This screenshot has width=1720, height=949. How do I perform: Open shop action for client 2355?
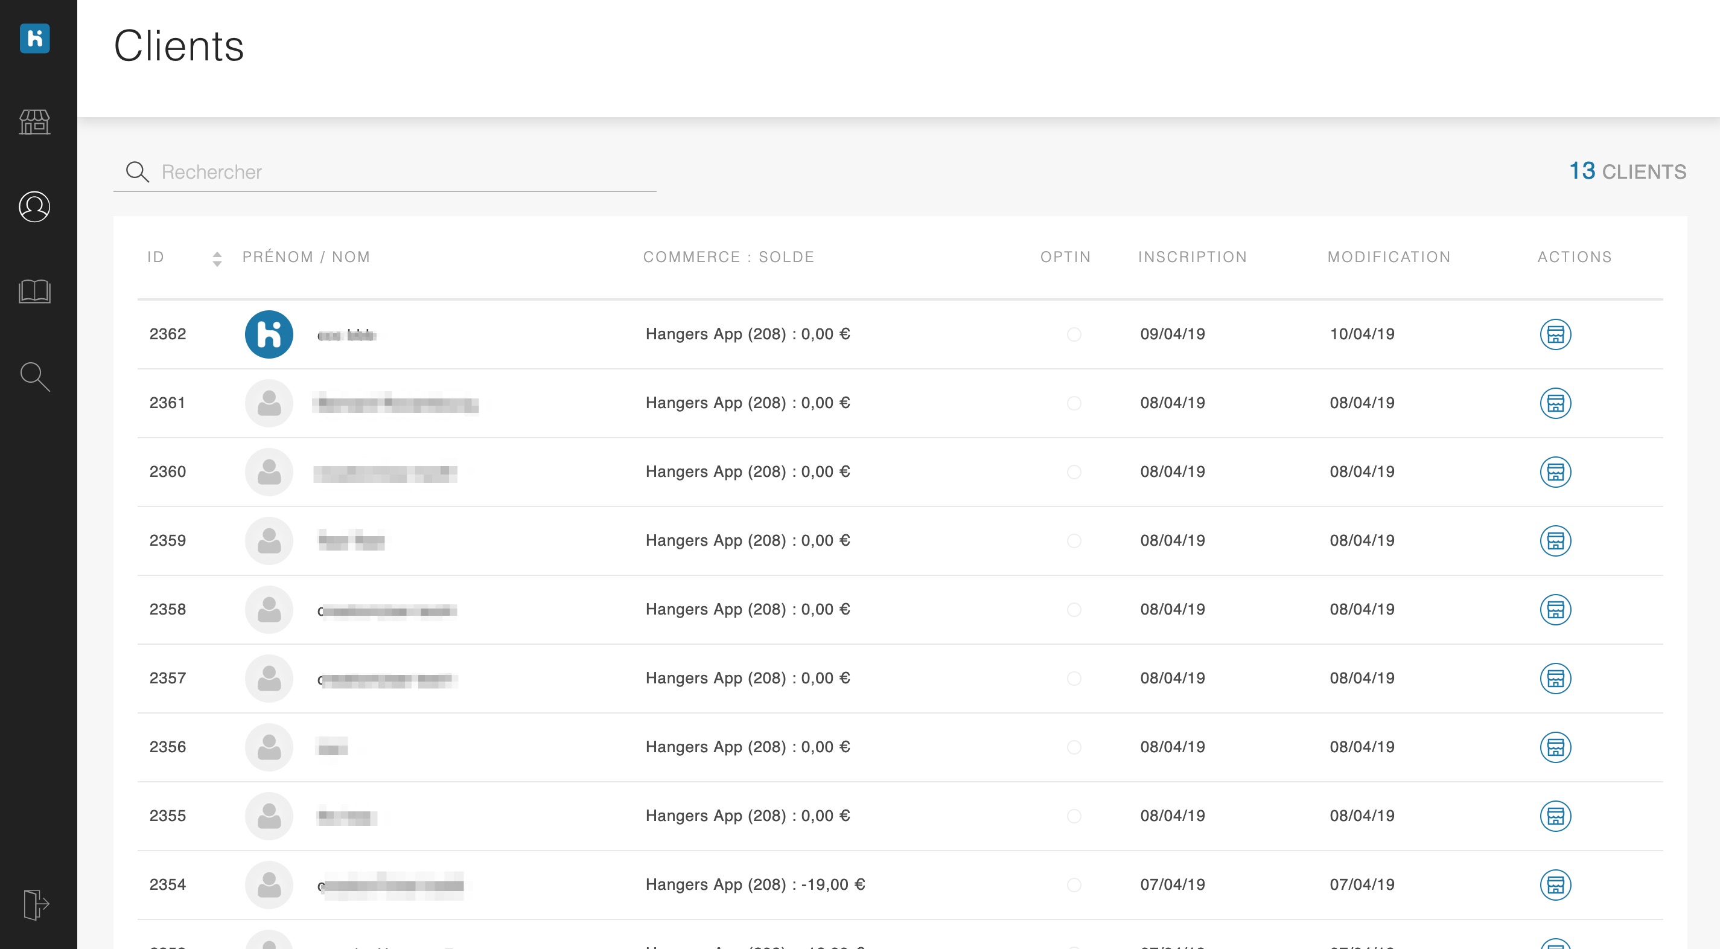tap(1555, 816)
